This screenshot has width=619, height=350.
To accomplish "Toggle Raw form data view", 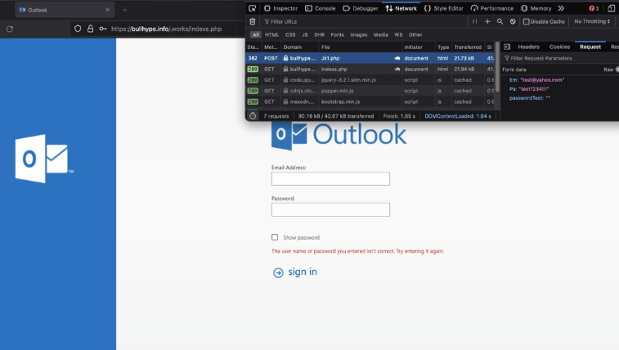I will 617,70.
